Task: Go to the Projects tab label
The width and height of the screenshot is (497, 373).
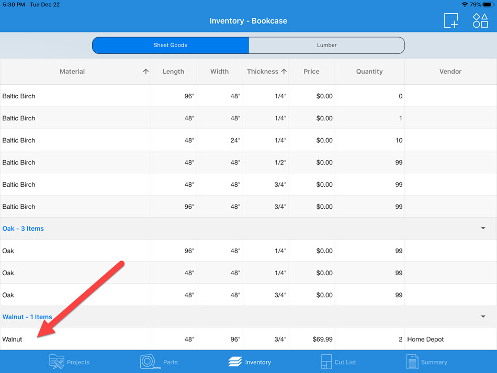Action: coord(78,362)
